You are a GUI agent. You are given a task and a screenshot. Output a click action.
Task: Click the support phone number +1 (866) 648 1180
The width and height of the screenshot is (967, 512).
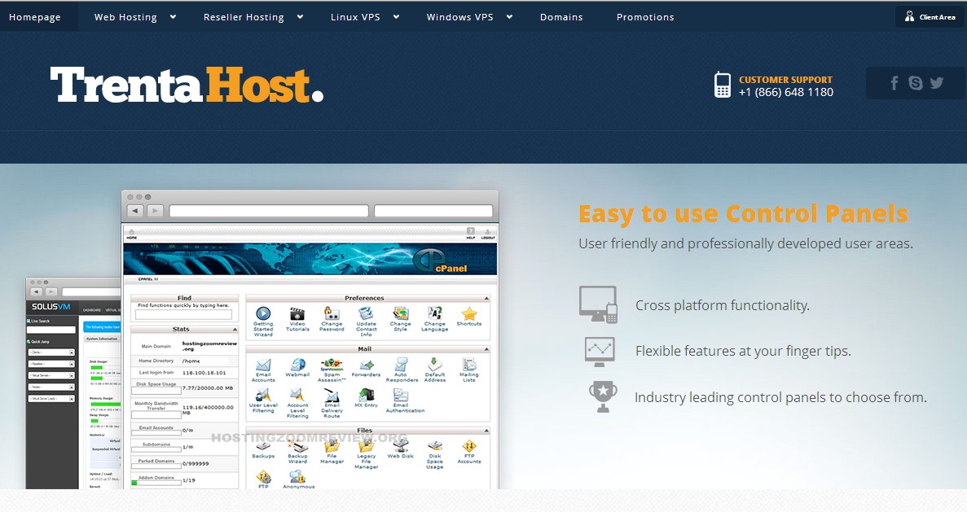(x=785, y=93)
